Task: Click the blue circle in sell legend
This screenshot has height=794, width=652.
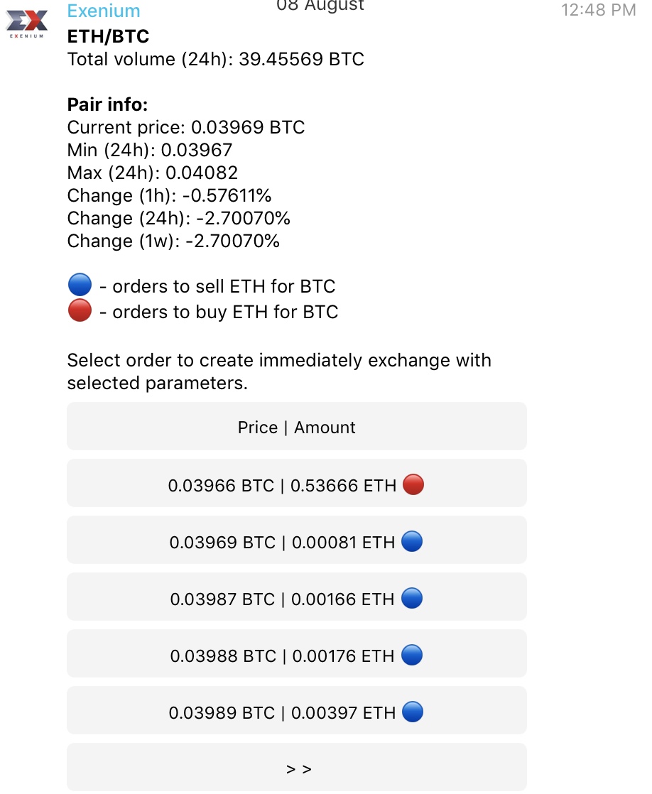Action: [x=80, y=285]
